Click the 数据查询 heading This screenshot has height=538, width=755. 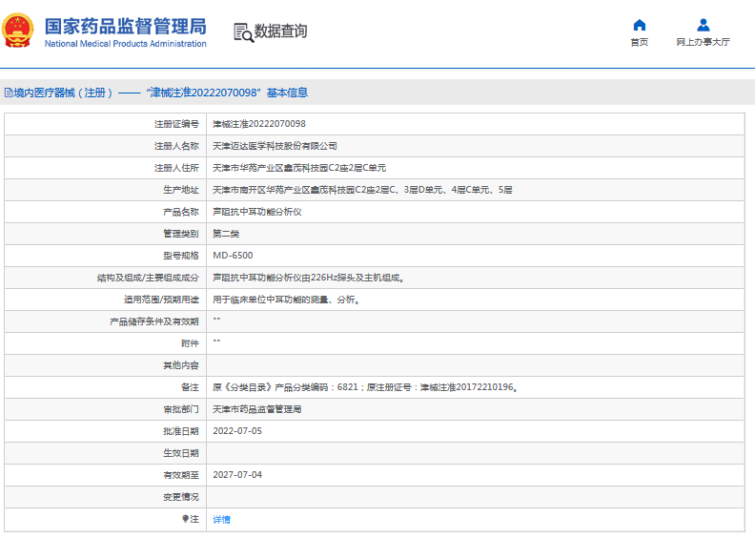pos(280,31)
